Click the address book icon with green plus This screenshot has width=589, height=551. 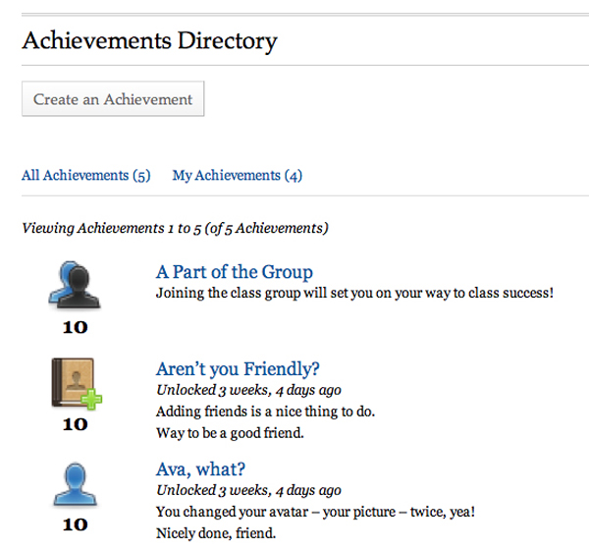[77, 383]
